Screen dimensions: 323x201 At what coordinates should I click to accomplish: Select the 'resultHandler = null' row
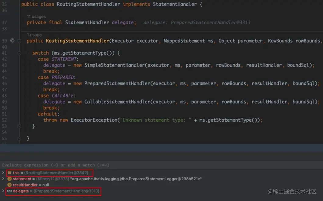coord(161,185)
